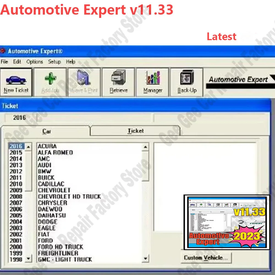Open the Setup menu
This screenshot has height=275, width=275.
click(54, 62)
